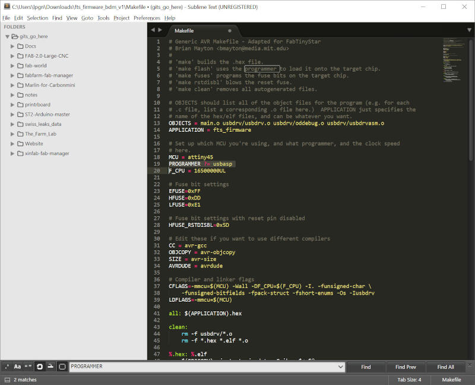Screen dimensions: 475x385
Task: Open the tab list dropdown arrow
Action: (x=469, y=30)
